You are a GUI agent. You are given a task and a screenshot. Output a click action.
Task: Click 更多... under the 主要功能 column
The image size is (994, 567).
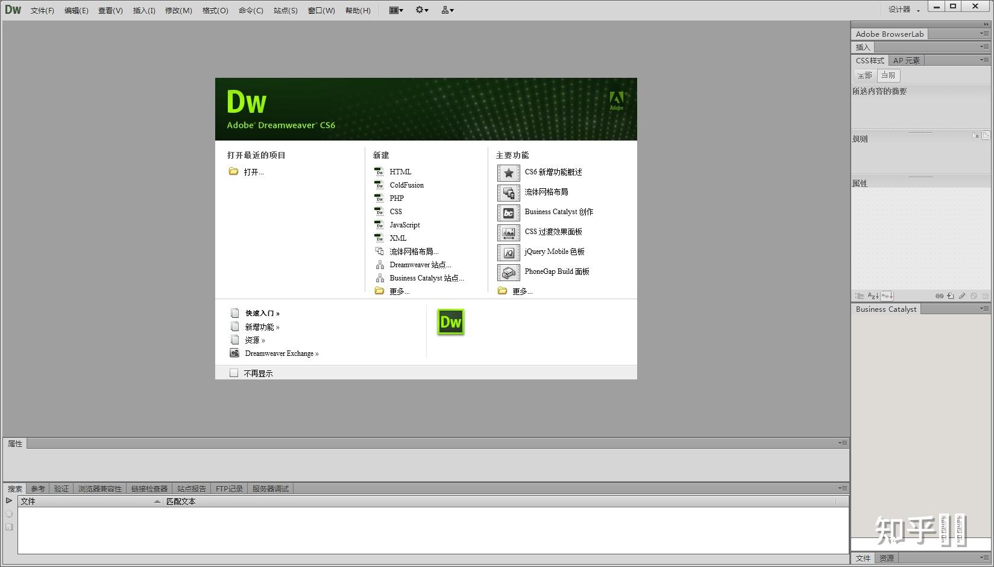pyautogui.click(x=523, y=291)
